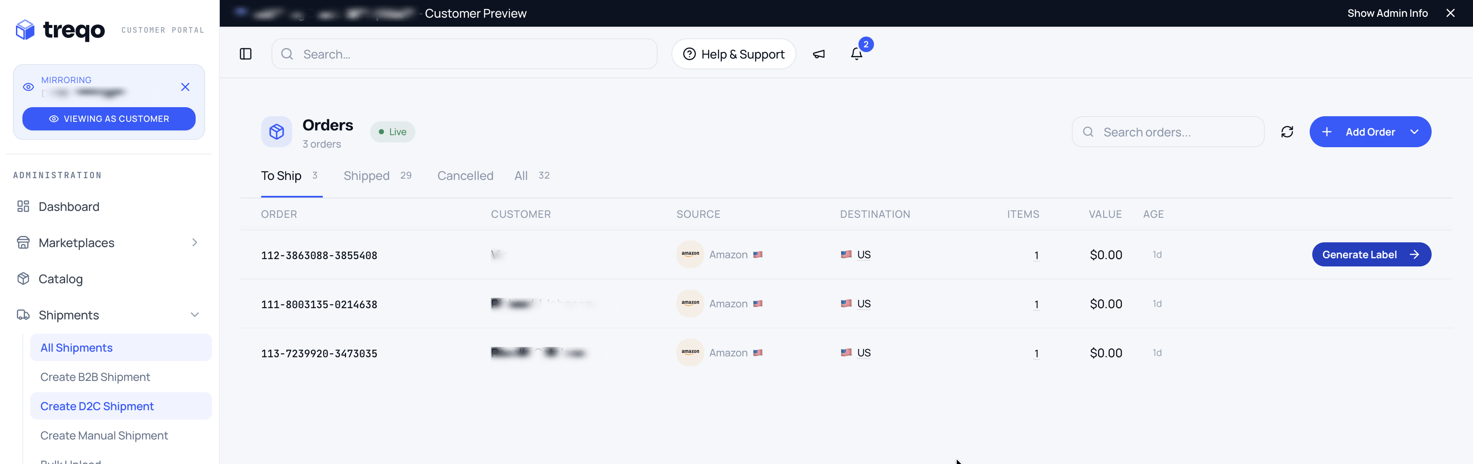Screen dimensions: 1473x464
Task: Open the announcements megaphone icon
Action: click(819, 54)
